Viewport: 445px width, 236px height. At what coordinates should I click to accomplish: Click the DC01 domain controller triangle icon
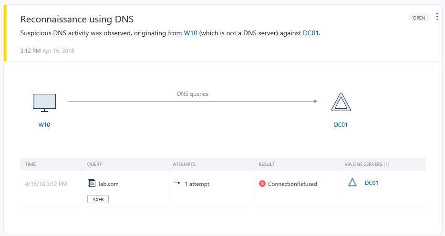click(341, 103)
